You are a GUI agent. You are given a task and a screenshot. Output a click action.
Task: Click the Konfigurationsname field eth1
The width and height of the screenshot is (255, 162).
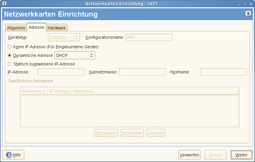pyautogui.click(x=149, y=37)
